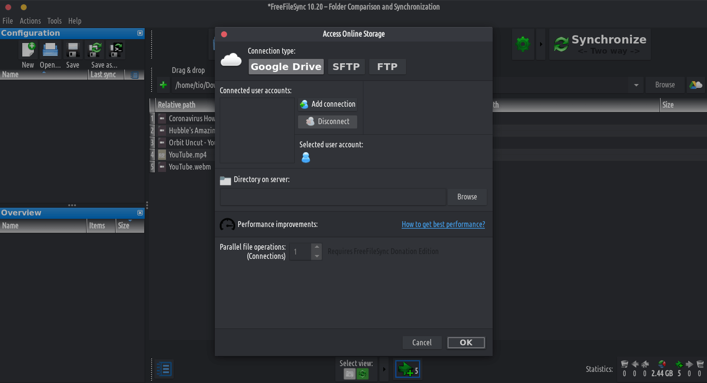Click Save as batch job icon
Screen dimensions: 707x383
pyautogui.click(x=116, y=49)
